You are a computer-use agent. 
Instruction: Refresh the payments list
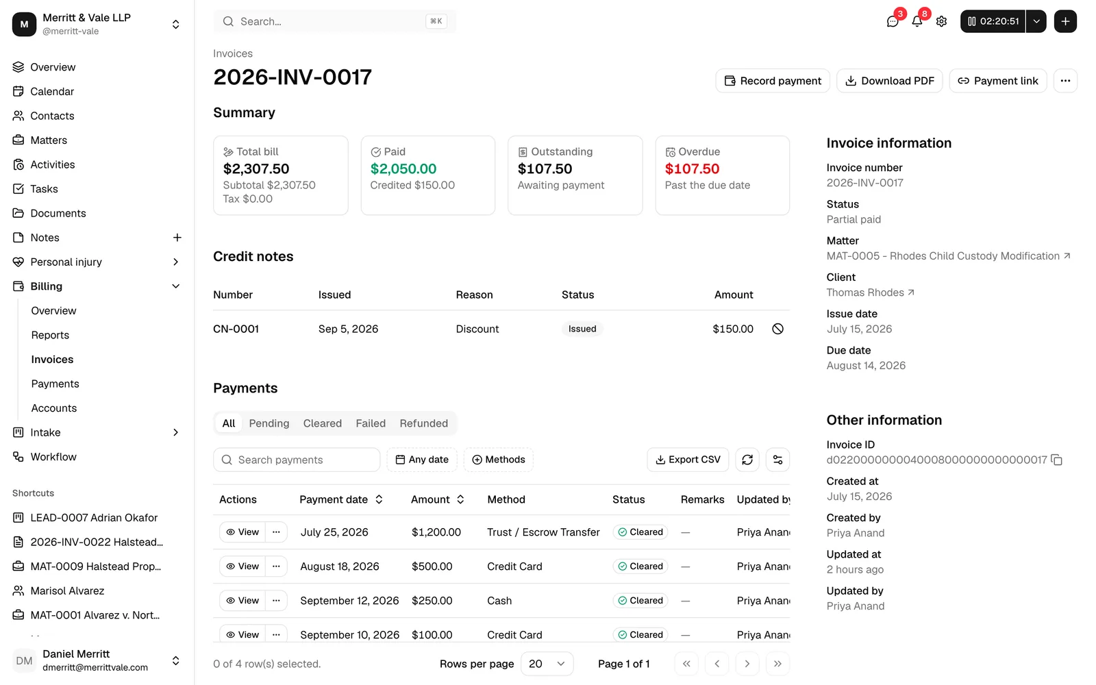[x=747, y=460]
